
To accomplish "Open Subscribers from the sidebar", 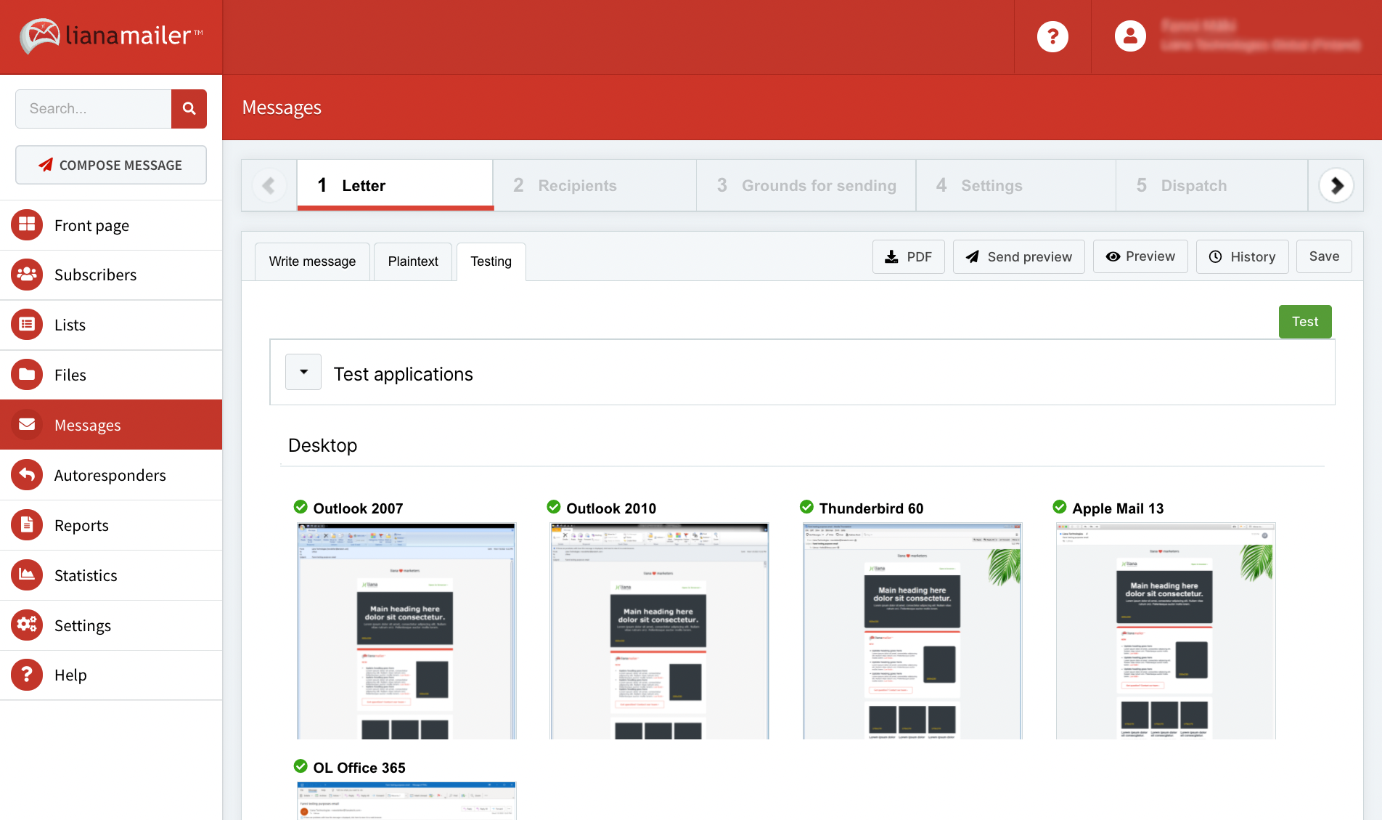I will (95, 275).
